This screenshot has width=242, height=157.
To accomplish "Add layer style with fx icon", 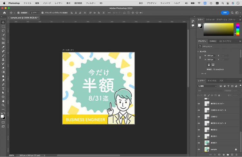I will click(215, 154).
